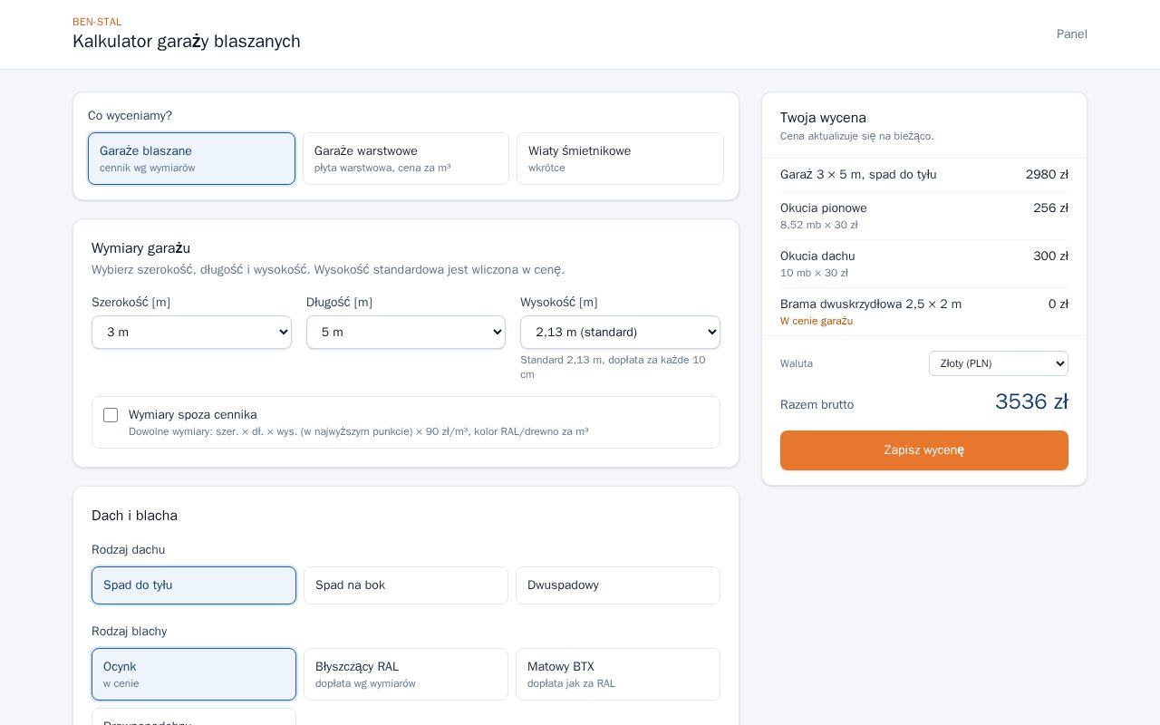Click the Zapisz wycenę button
1160x725 pixels.
coord(924,450)
